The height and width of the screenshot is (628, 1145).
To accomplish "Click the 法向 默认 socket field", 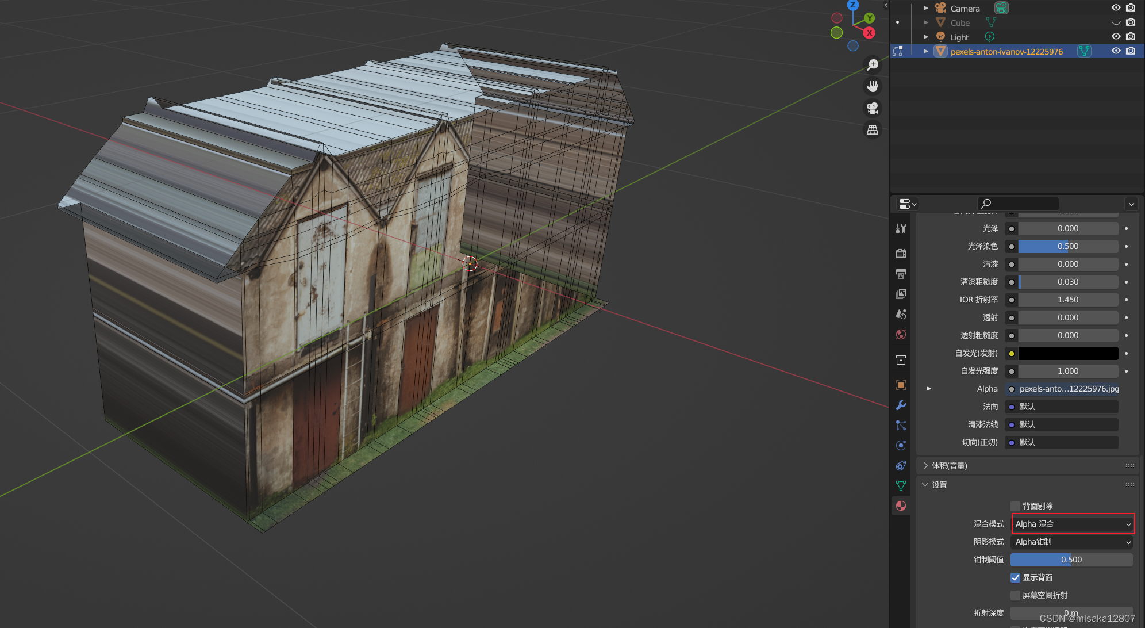I will [x=1062, y=407].
